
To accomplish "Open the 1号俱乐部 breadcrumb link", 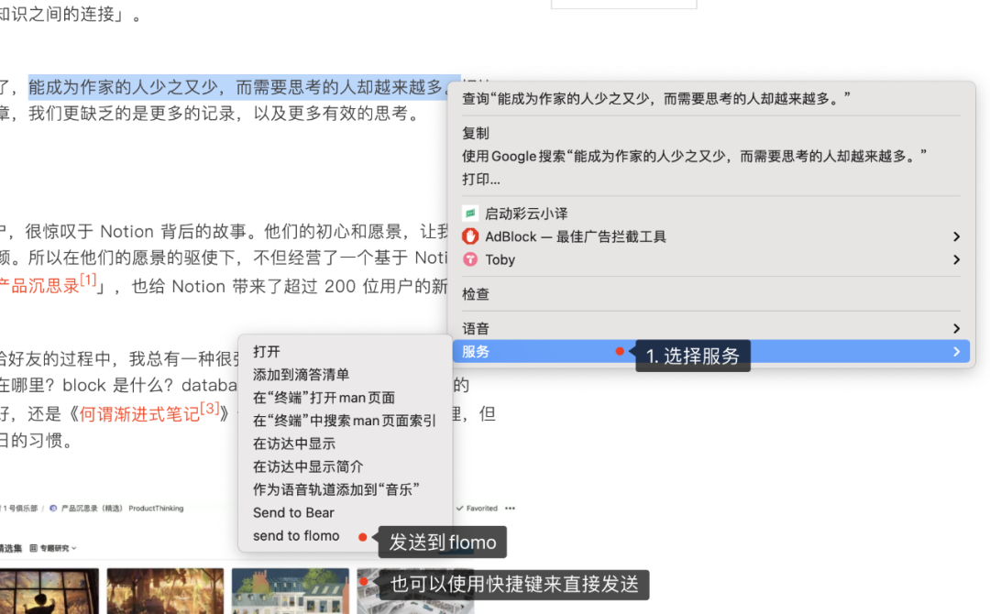I will click(19, 508).
